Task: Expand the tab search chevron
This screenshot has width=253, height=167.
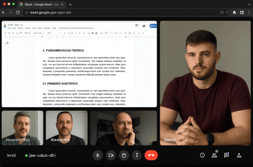Action: [249, 5]
